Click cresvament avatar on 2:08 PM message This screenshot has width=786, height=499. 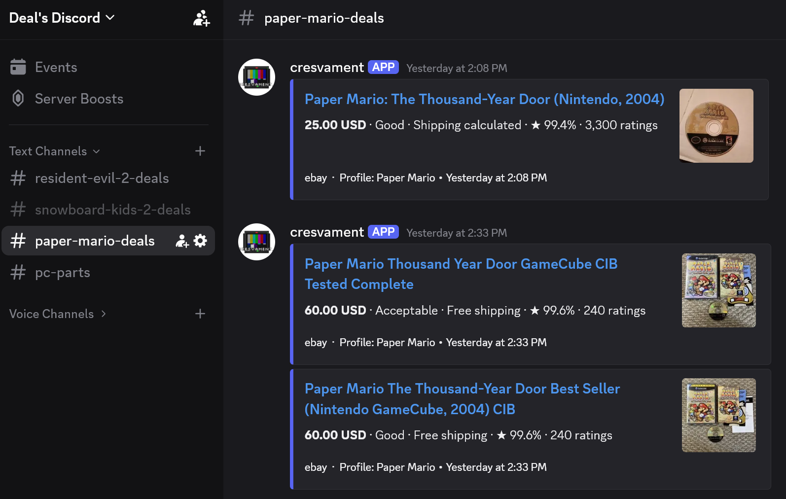coord(256,77)
